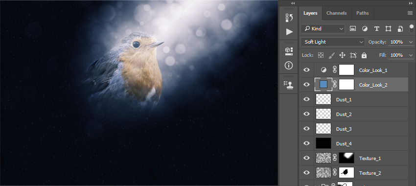Switch to the Layers tab

pyautogui.click(x=310, y=13)
